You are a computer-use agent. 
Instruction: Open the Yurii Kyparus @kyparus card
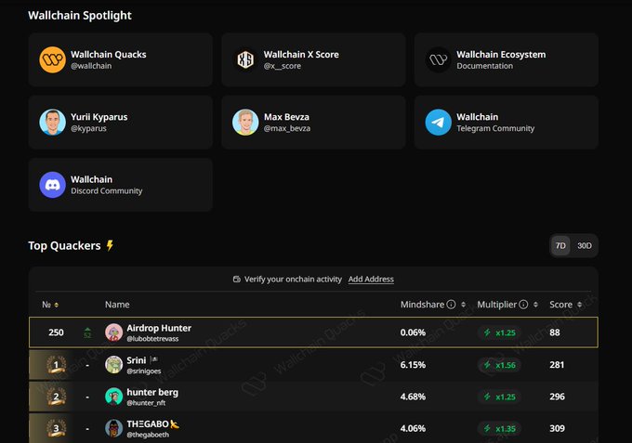pyautogui.click(x=121, y=123)
